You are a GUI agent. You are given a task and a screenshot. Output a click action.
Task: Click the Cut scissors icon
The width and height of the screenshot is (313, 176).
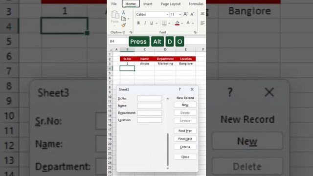(124, 12)
